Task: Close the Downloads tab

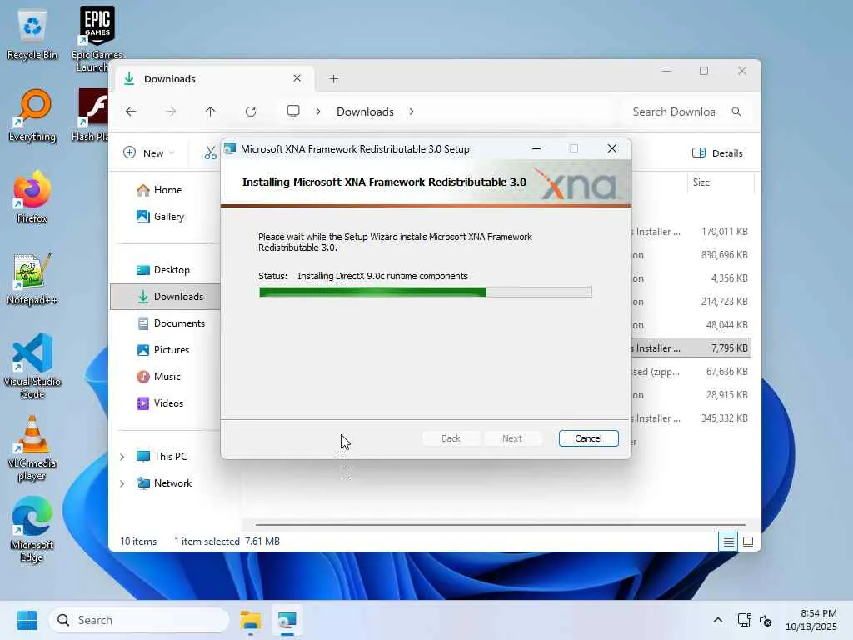Action: coord(297,78)
